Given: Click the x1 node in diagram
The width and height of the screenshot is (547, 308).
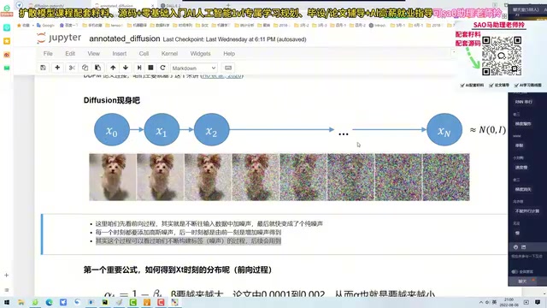Looking at the screenshot, I should 162,129.
